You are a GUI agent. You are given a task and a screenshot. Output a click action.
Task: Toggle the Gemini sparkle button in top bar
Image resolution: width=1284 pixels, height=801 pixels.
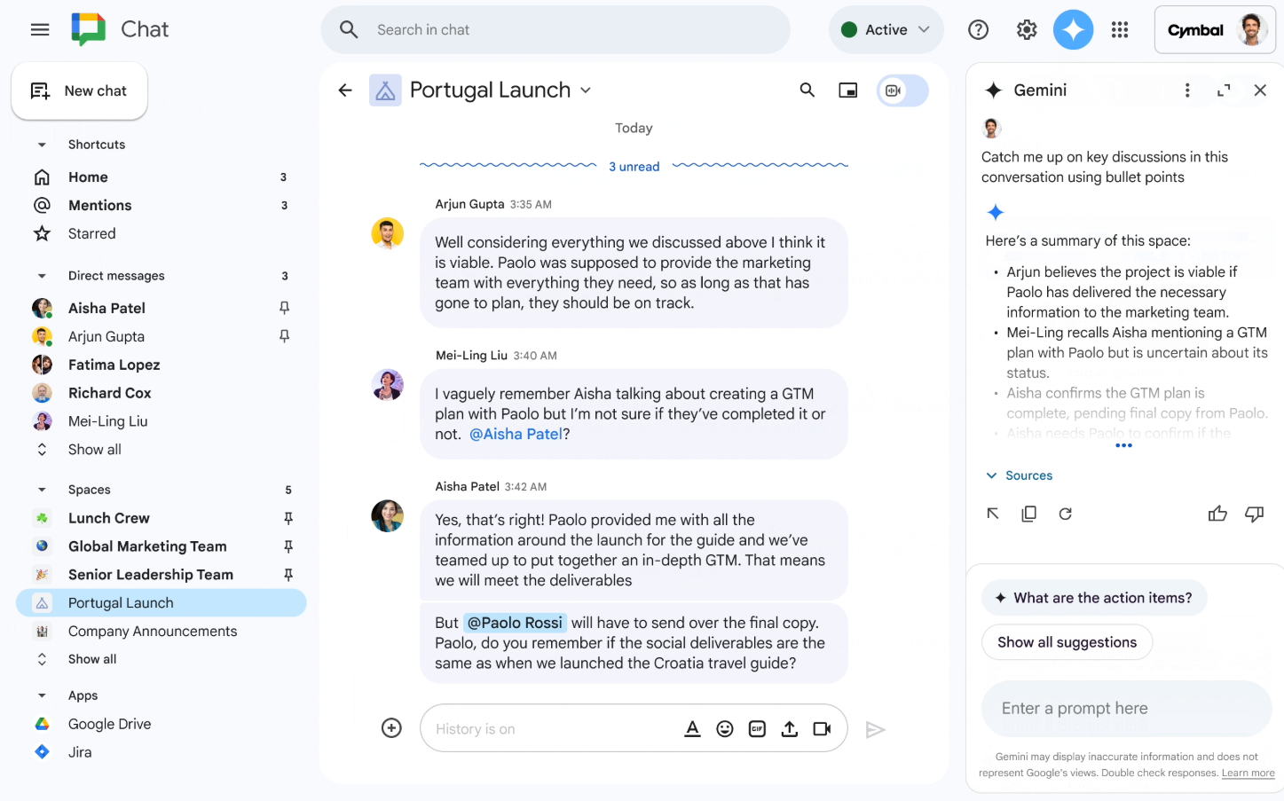1073,30
